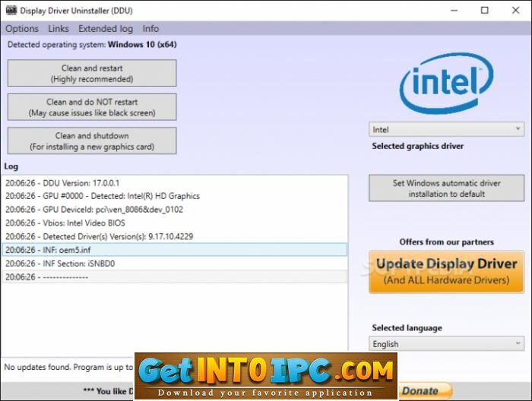Viewport: 532px width, 401px height.
Task: Open the Links menu
Action: [x=59, y=29]
